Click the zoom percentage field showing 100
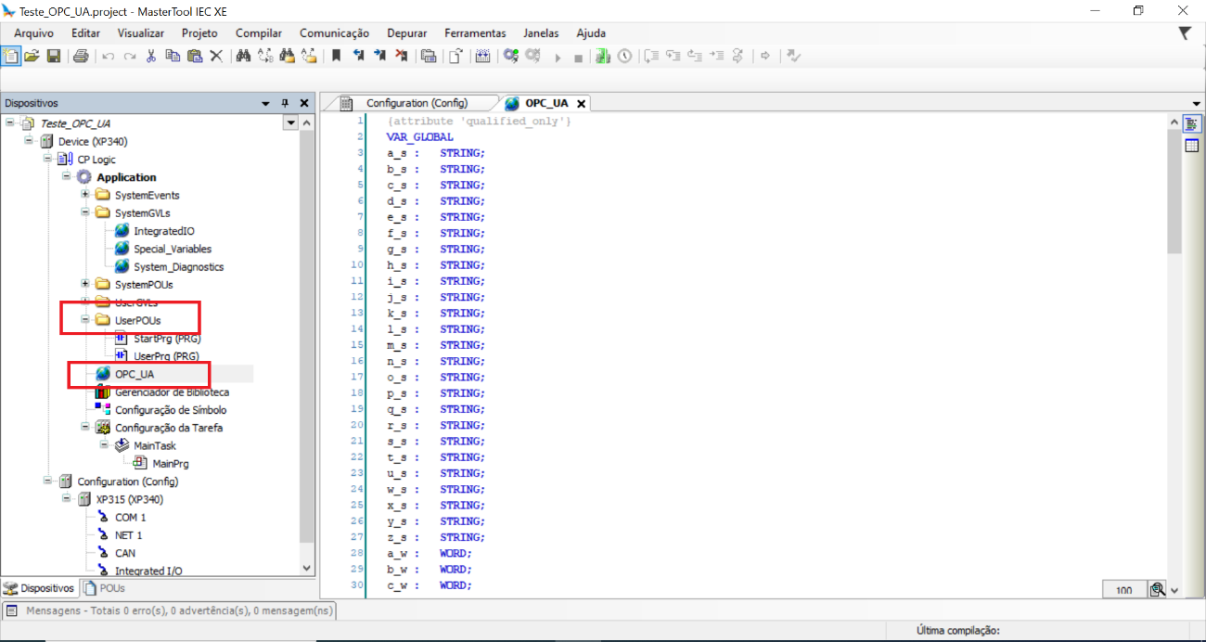1206x642 pixels. pyautogui.click(x=1123, y=590)
